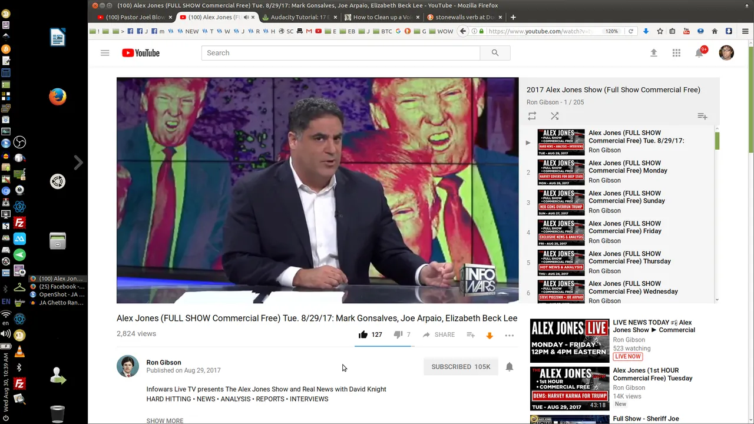The image size is (754, 424).
Task: Bookmark this page with the star icon
Action: tap(660, 31)
